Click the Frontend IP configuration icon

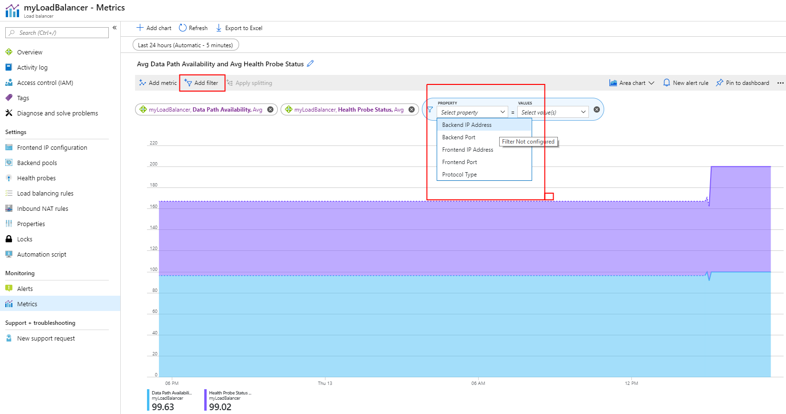(9, 147)
